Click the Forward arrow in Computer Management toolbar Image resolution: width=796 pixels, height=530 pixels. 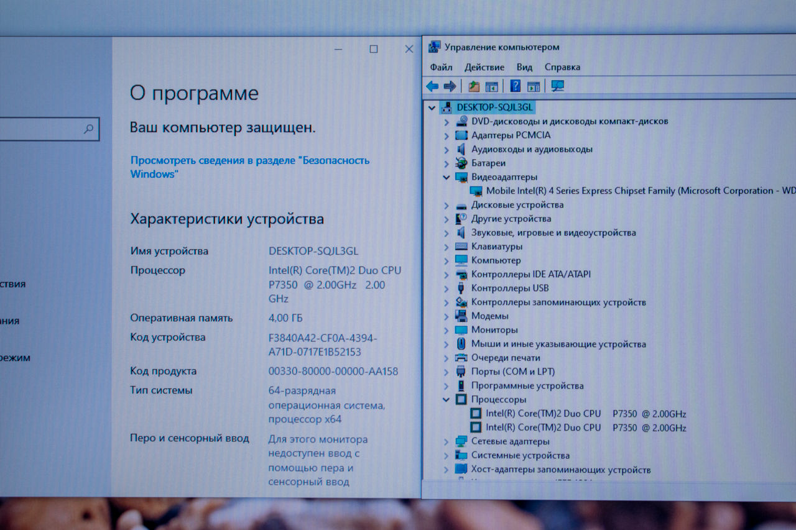[450, 86]
